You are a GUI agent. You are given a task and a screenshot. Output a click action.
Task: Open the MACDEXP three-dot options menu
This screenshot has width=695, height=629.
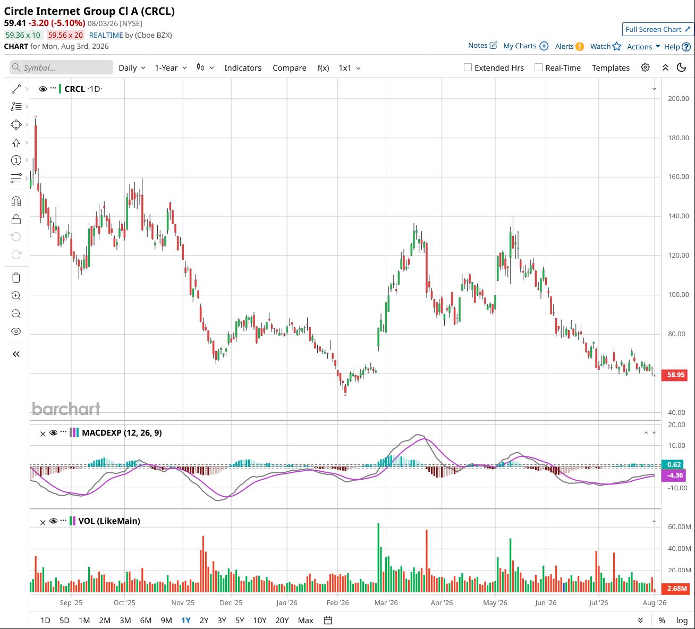coord(63,432)
